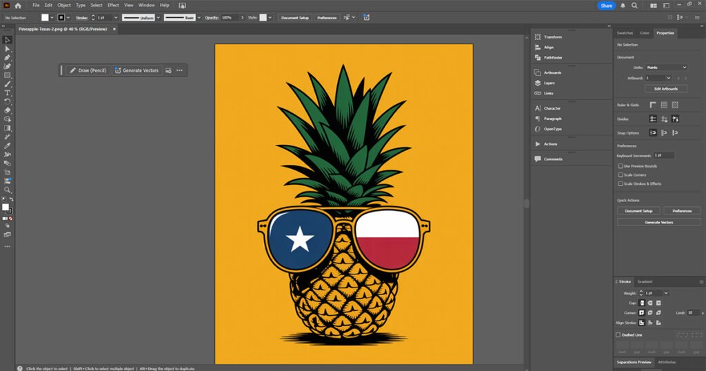Click the Fill box in the toolbar

(6, 207)
